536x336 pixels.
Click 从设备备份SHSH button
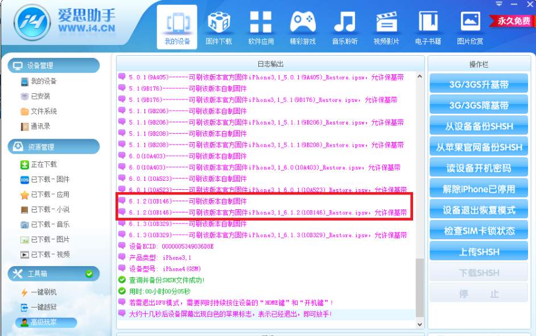(479, 126)
